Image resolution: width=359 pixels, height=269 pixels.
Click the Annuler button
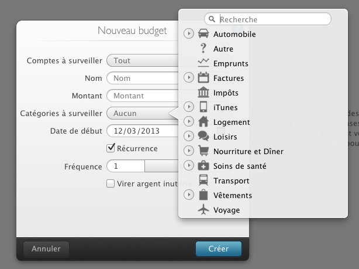(46, 248)
